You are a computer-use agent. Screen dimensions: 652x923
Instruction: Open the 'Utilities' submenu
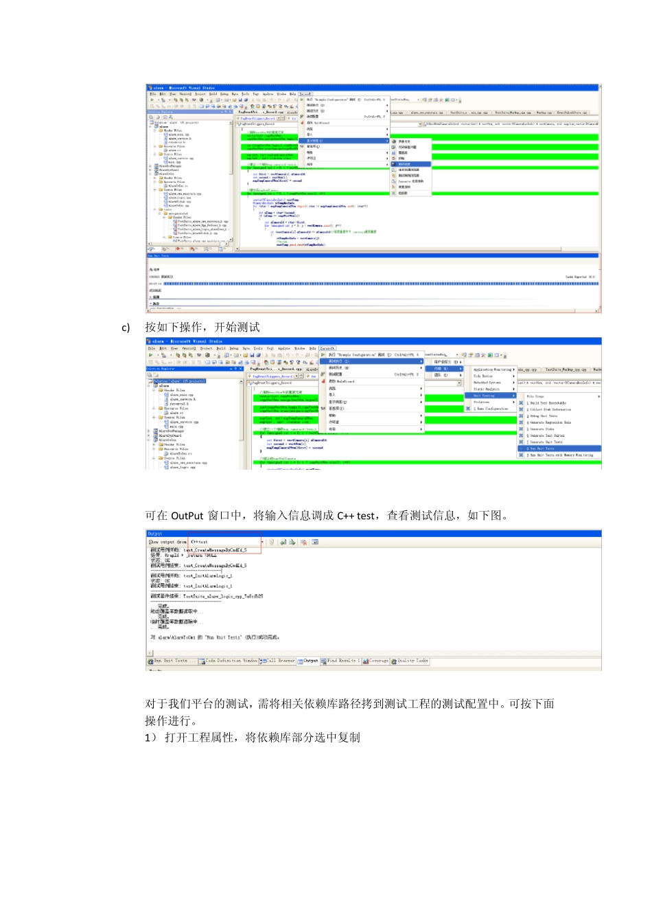click(x=491, y=402)
